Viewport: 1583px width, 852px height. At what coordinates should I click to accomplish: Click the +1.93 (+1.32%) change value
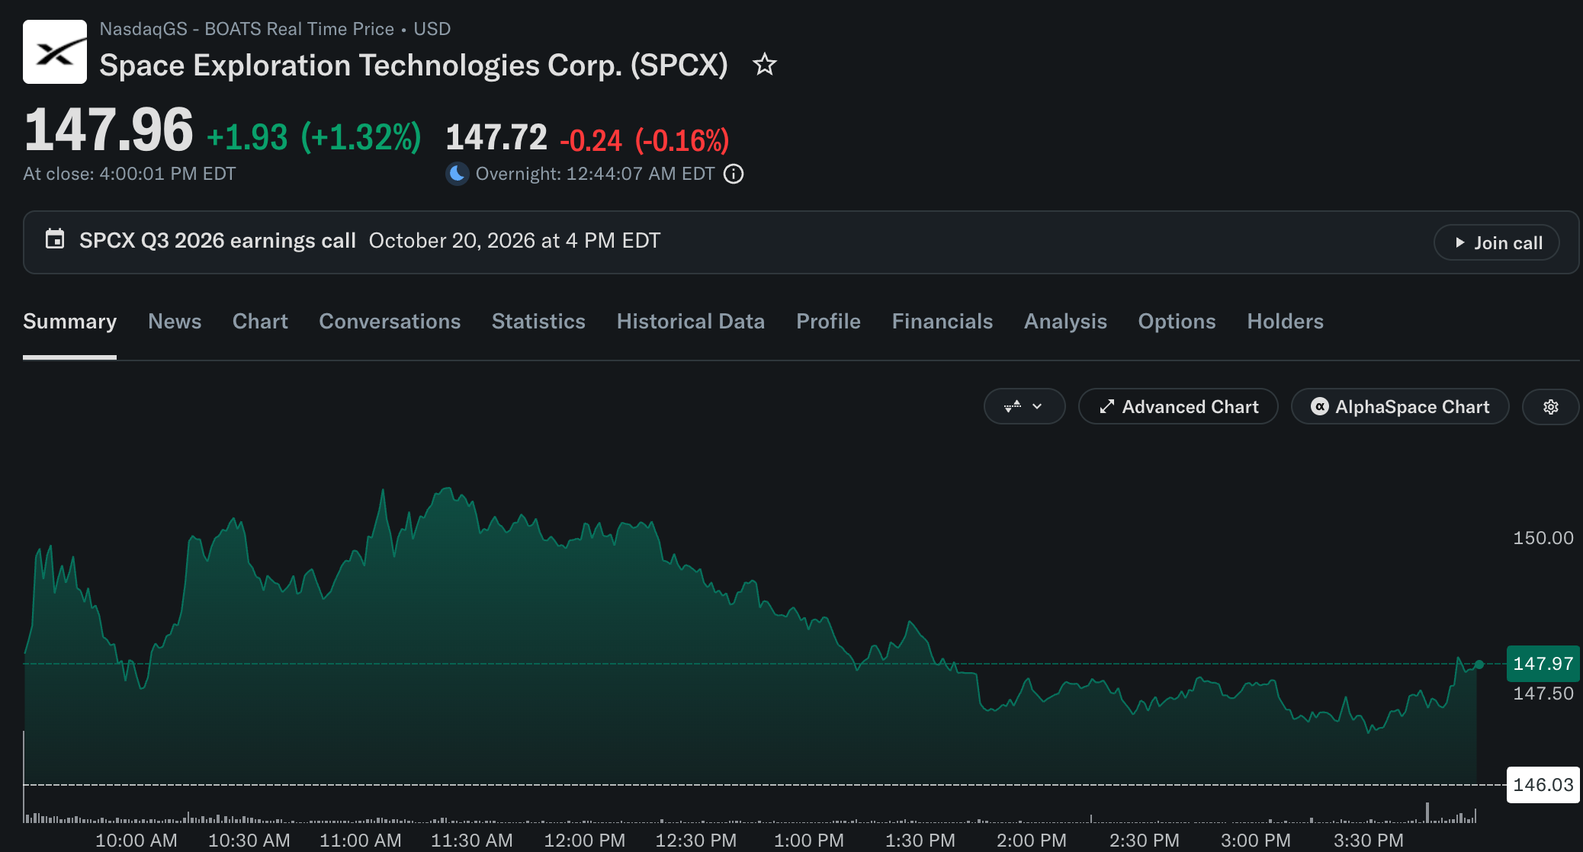[x=313, y=138]
